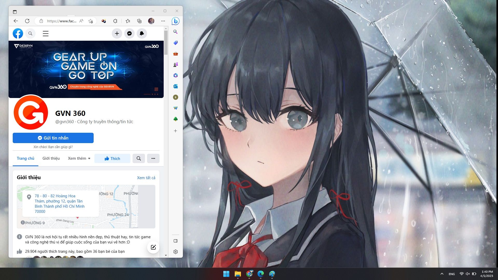Open sidebar Microsoft 365 icon
The width and height of the screenshot is (498, 280).
176,75
